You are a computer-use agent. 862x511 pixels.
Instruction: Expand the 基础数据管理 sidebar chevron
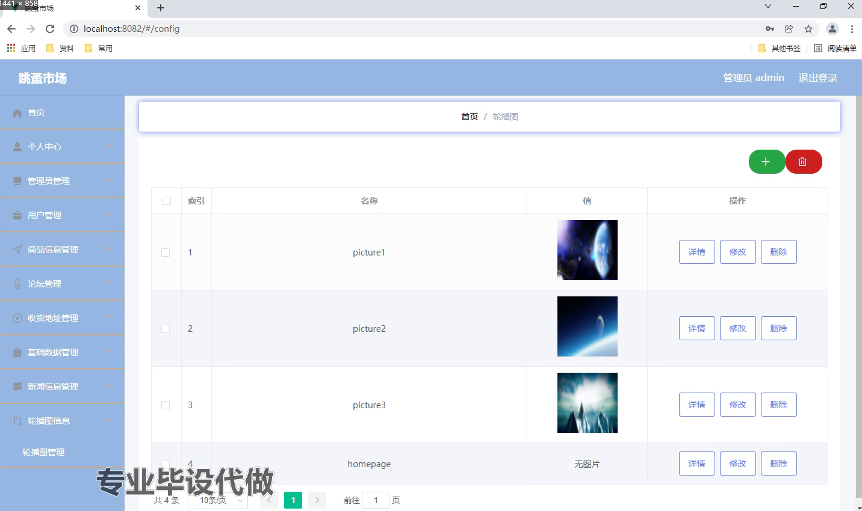[x=109, y=352]
